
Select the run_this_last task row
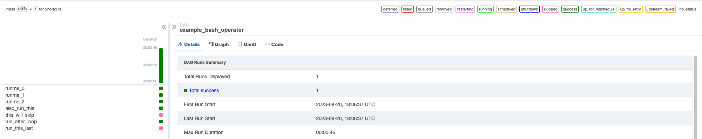tap(82, 128)
